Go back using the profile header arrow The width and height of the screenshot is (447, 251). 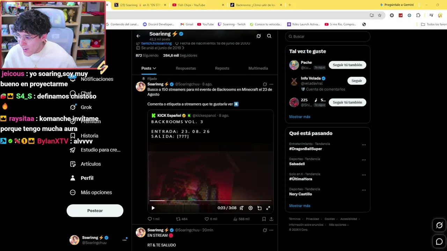[138, 36]
